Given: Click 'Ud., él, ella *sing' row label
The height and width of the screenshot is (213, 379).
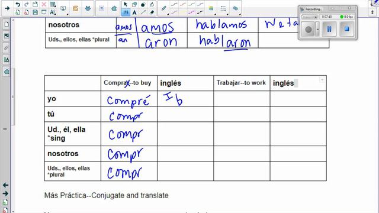Looking at the screenshot, I should tap(66, 134).
